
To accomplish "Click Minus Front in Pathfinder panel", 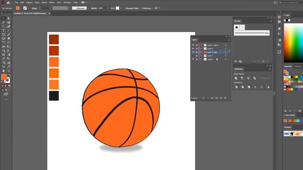I will [242, 78].
